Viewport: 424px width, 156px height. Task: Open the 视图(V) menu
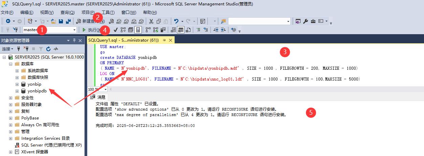47,13
